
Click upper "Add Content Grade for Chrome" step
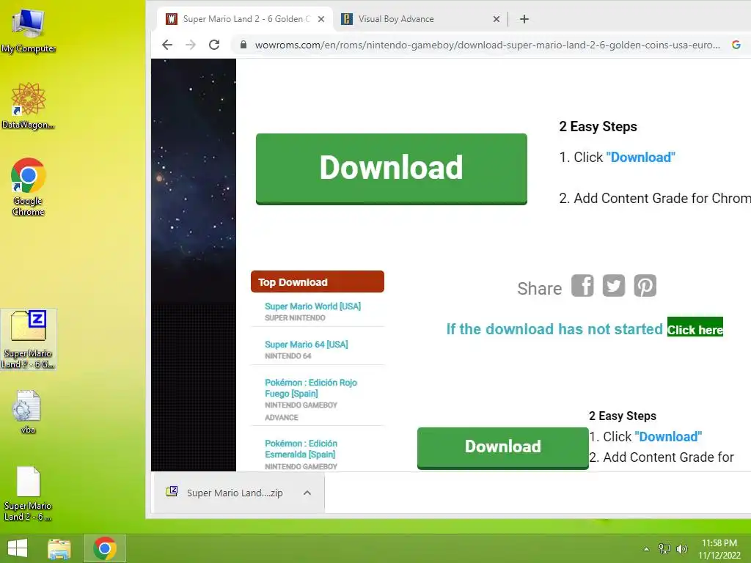655,198
